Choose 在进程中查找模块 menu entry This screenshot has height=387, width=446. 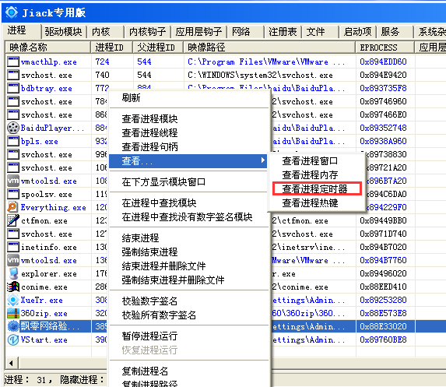click(x=189, y=203)
